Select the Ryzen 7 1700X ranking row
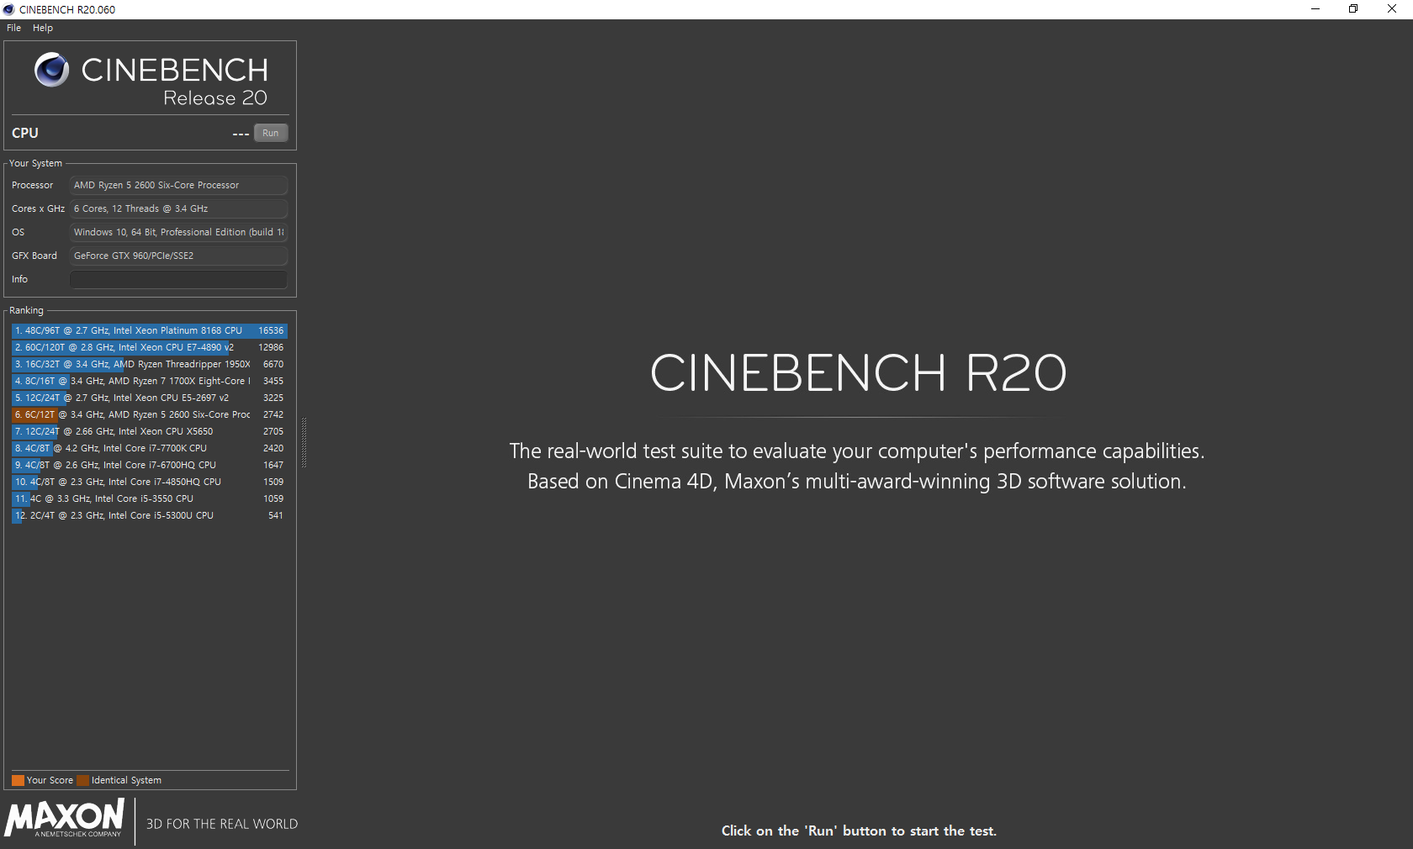 coord(150,381)
